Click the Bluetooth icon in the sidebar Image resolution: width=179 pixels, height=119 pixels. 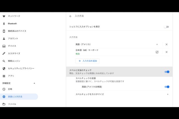coord(4,24)
